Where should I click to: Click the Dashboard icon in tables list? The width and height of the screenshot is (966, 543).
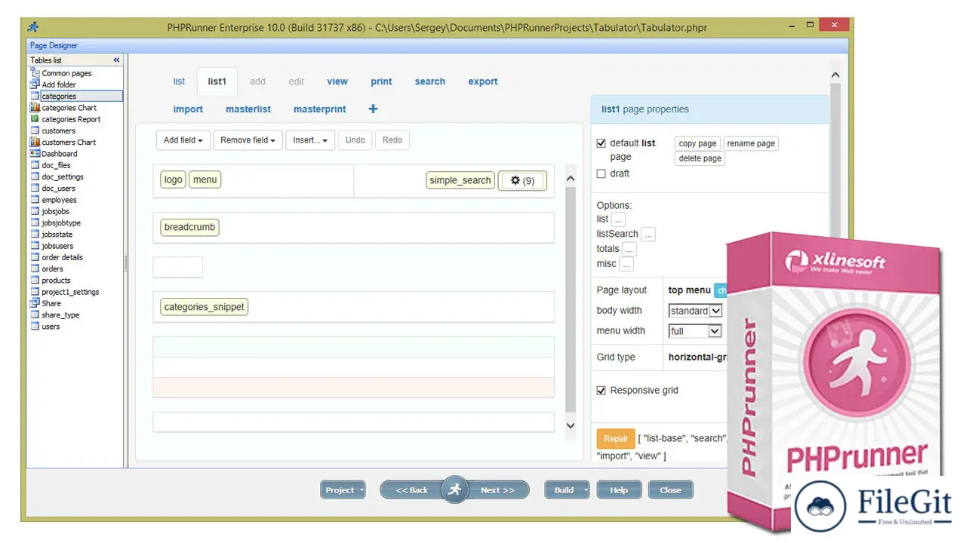click(35, 154)
